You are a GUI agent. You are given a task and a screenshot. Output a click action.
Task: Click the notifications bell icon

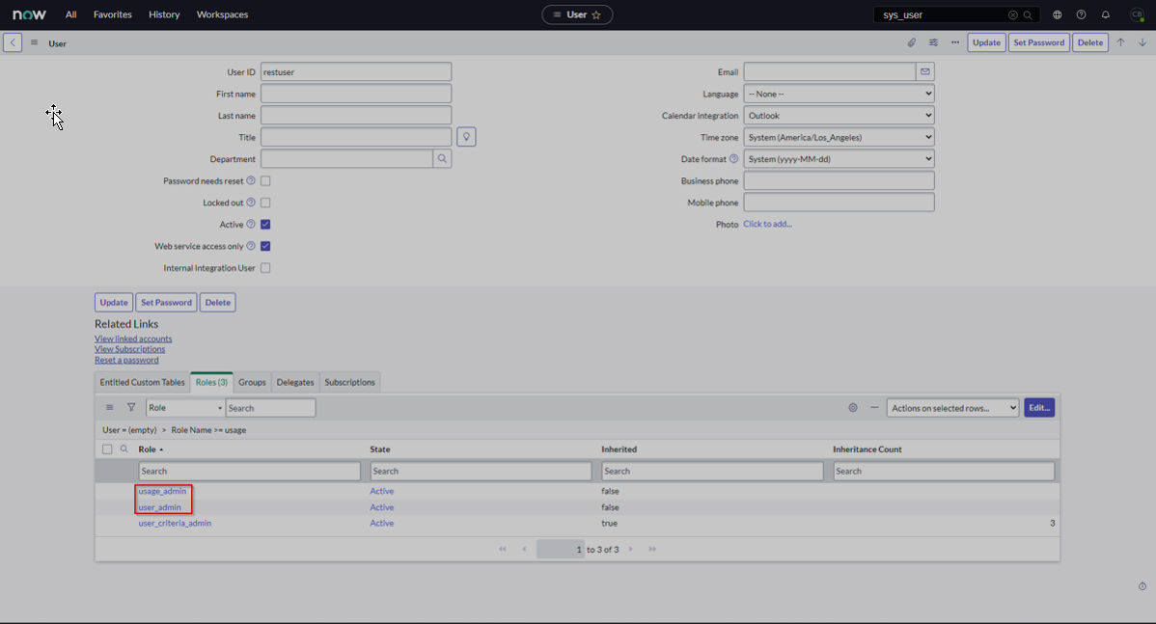[1106, 14]
